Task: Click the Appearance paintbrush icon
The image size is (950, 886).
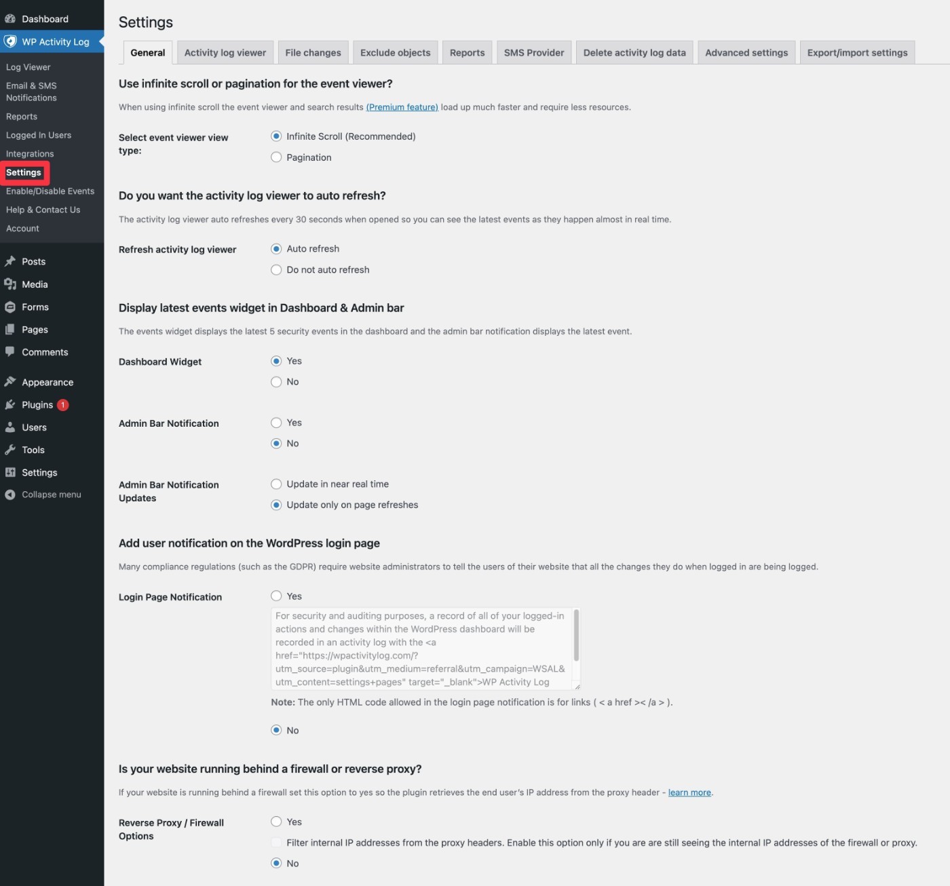Action: point(10,382)
